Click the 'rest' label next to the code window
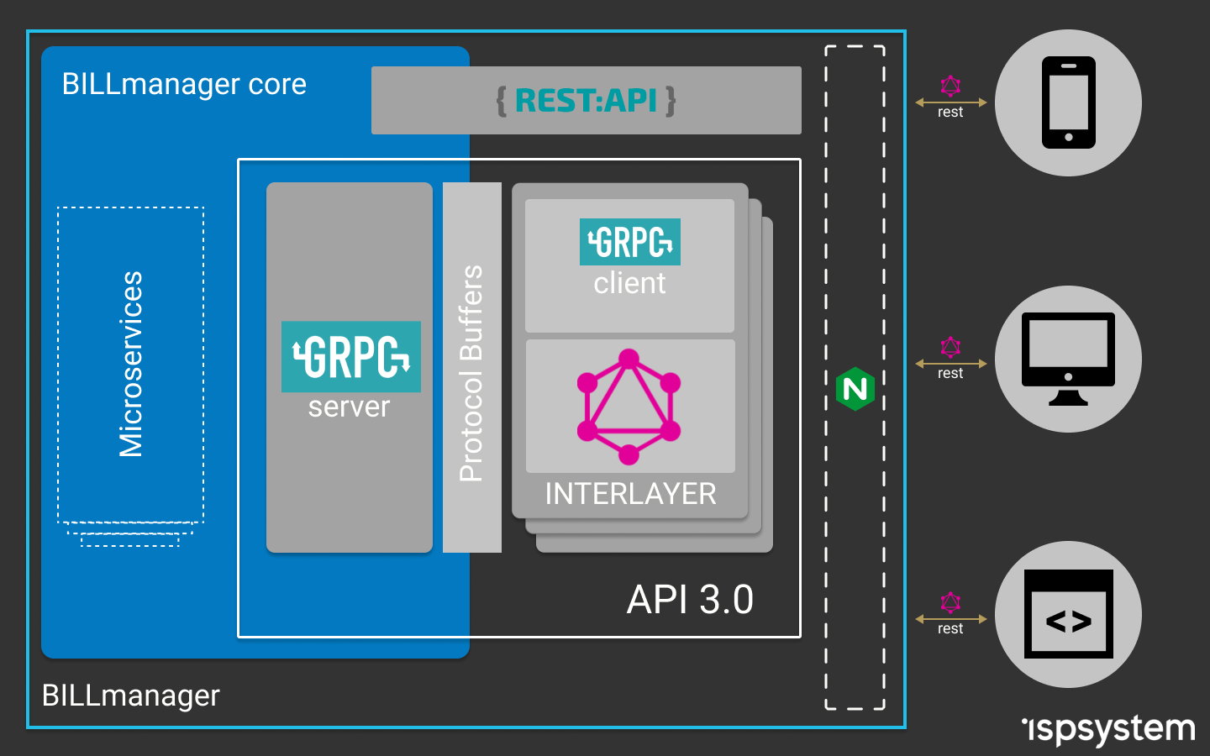The height and width of the screenshot is (756, 1210). pyautogui.click(x=950, y=629)
